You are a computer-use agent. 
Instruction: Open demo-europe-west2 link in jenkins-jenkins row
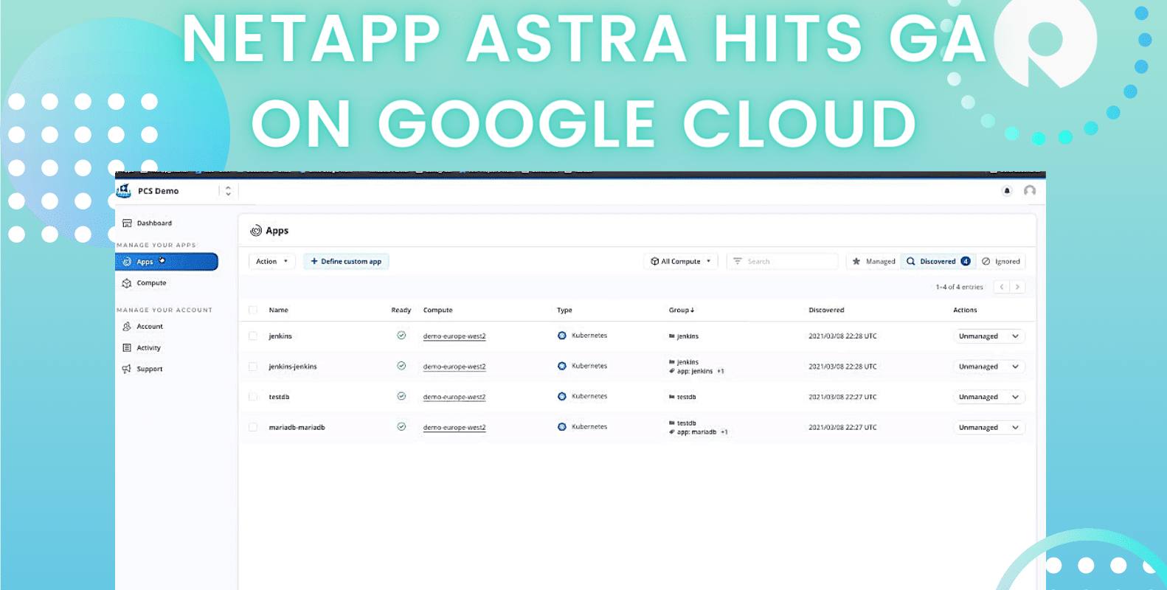pos(454,367)
